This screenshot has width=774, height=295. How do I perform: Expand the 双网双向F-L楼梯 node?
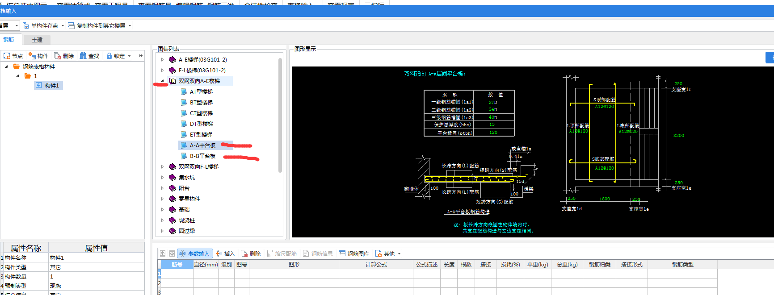point(162,166)
